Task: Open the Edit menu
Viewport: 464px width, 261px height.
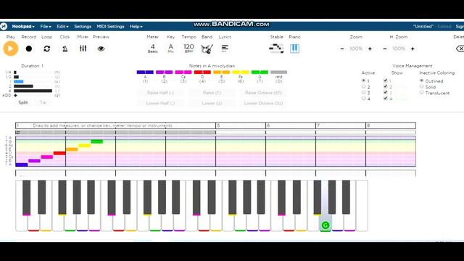Action: click(x=62, y=26)
